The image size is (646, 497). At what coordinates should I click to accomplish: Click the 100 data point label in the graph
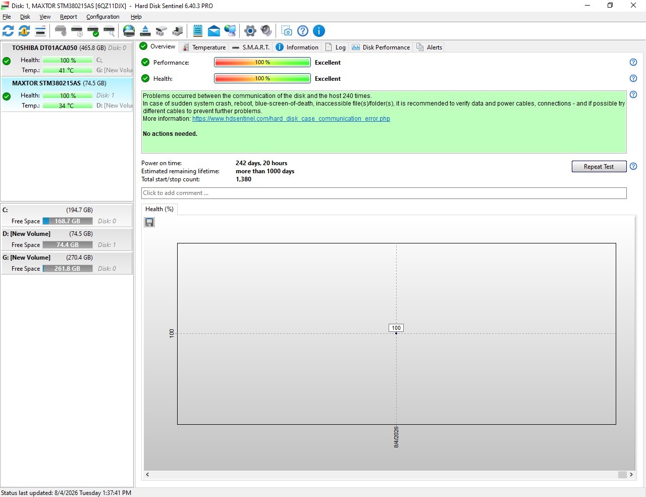click(396, 328)
